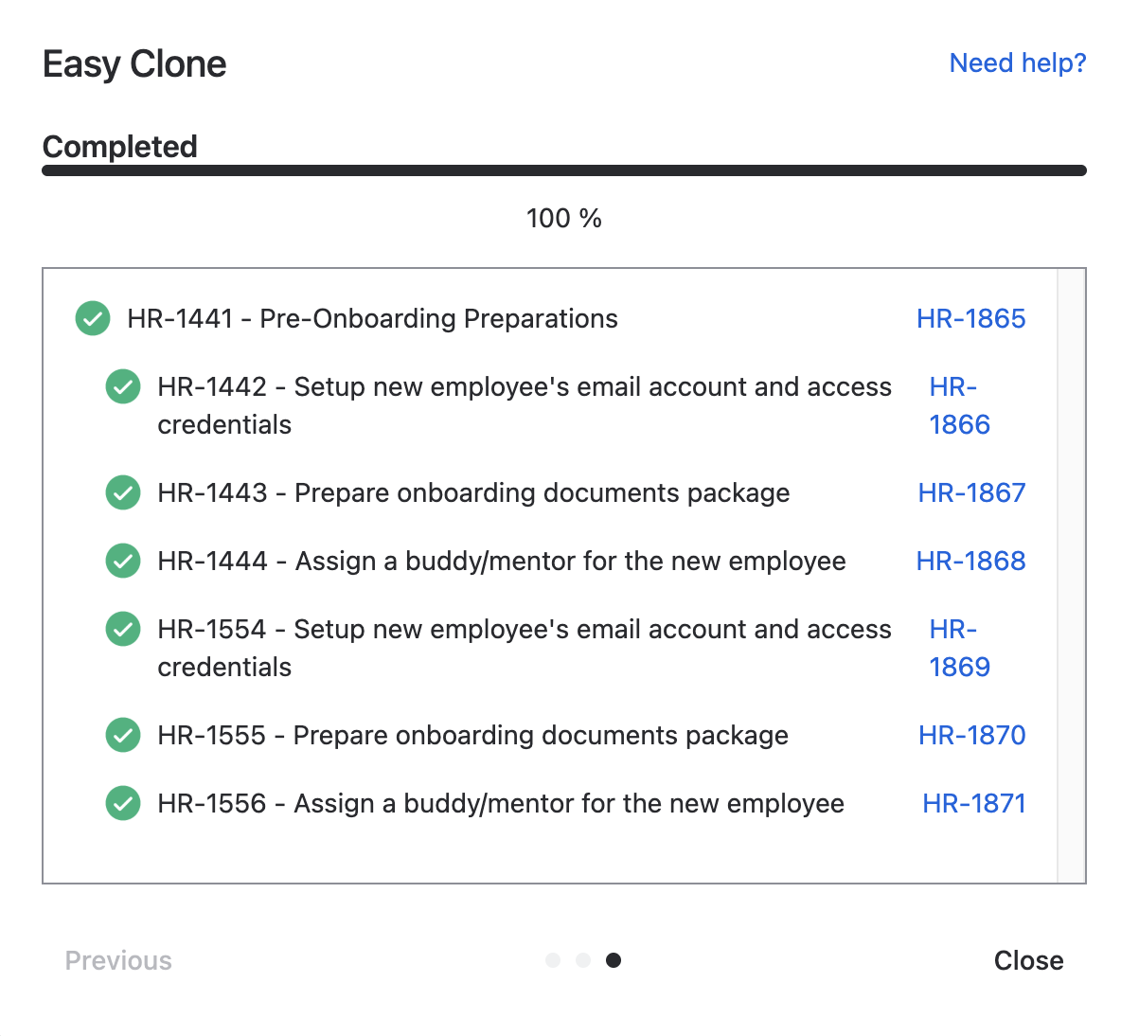Click the Easy Clone dialog title
The height and width of the screenshot is (1036, 1121).
coord(134,64)
